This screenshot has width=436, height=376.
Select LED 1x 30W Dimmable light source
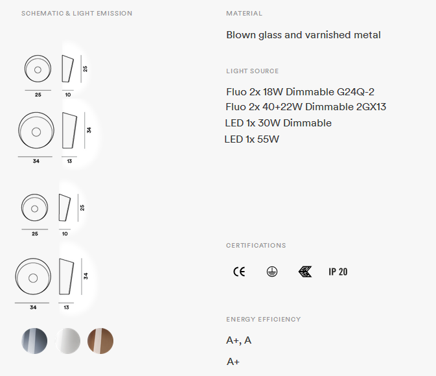click(279, 123)
